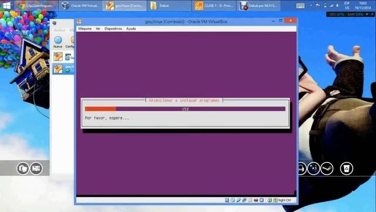This screenshot has width=376, height=212.
Task: Click the installation progress bar at 15%
Action: [x=185, y=109]
